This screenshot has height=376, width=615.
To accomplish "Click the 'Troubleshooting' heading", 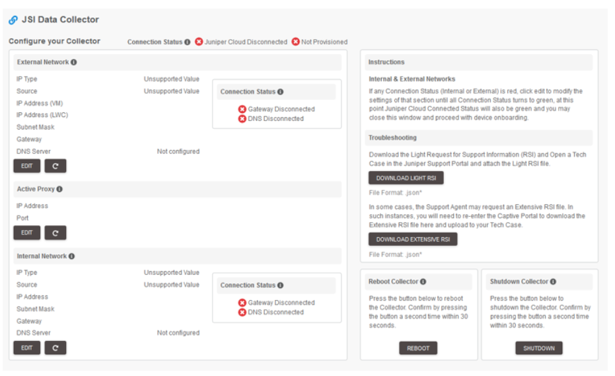I will pyautogui.click(x=392, y=137).
